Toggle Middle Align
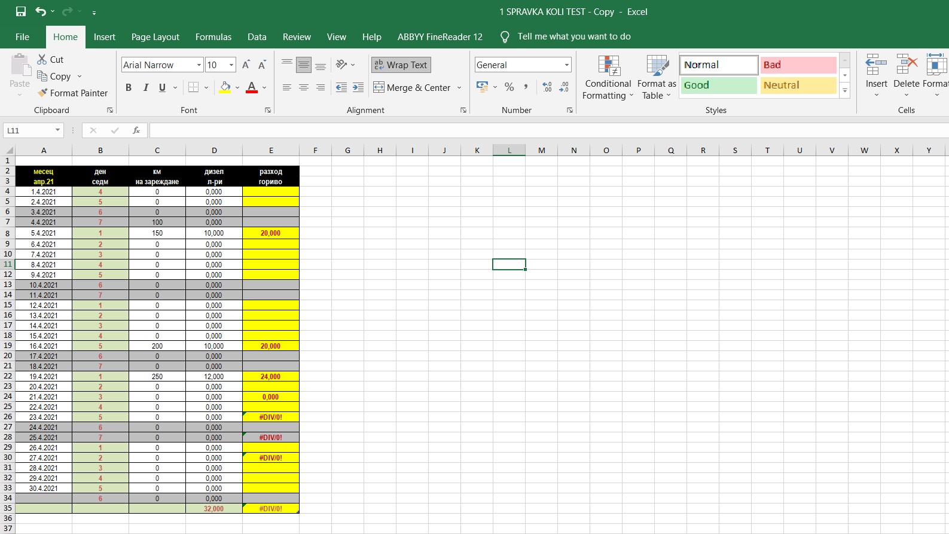Image resolution: width=949 pixels, height=534 pixels. [304, 65]
